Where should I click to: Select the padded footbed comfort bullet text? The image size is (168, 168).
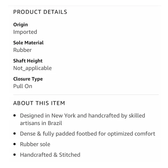tap(87, 134)
